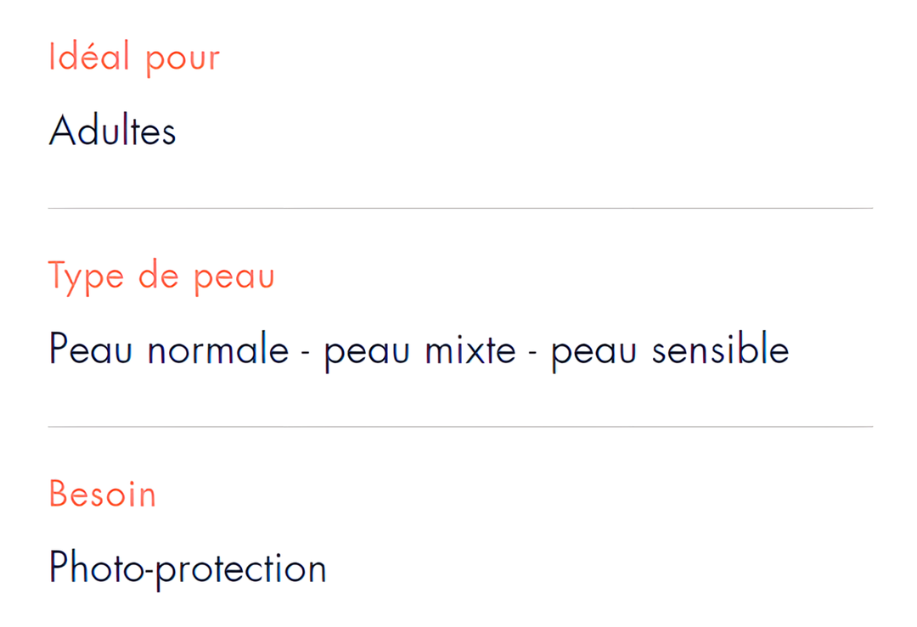Viewport: 917px width, 627px height.
Task: Click the word 'sensible' in skin types
Action: tap(721, 348)
